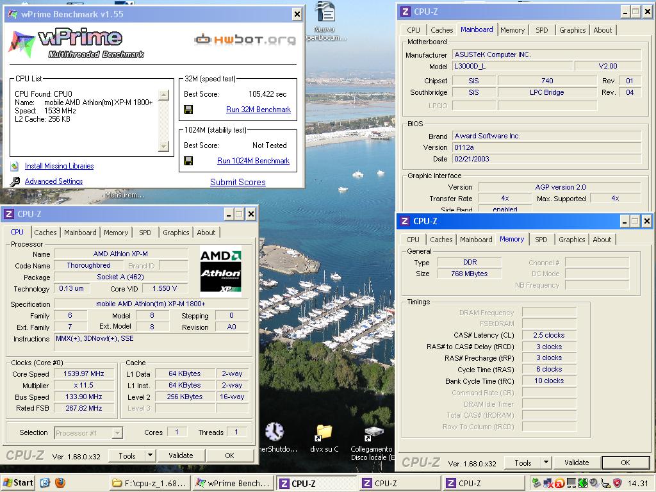Click OK in the CPU tab window
This screenshot has height=492, width=656.
(229, 455)
